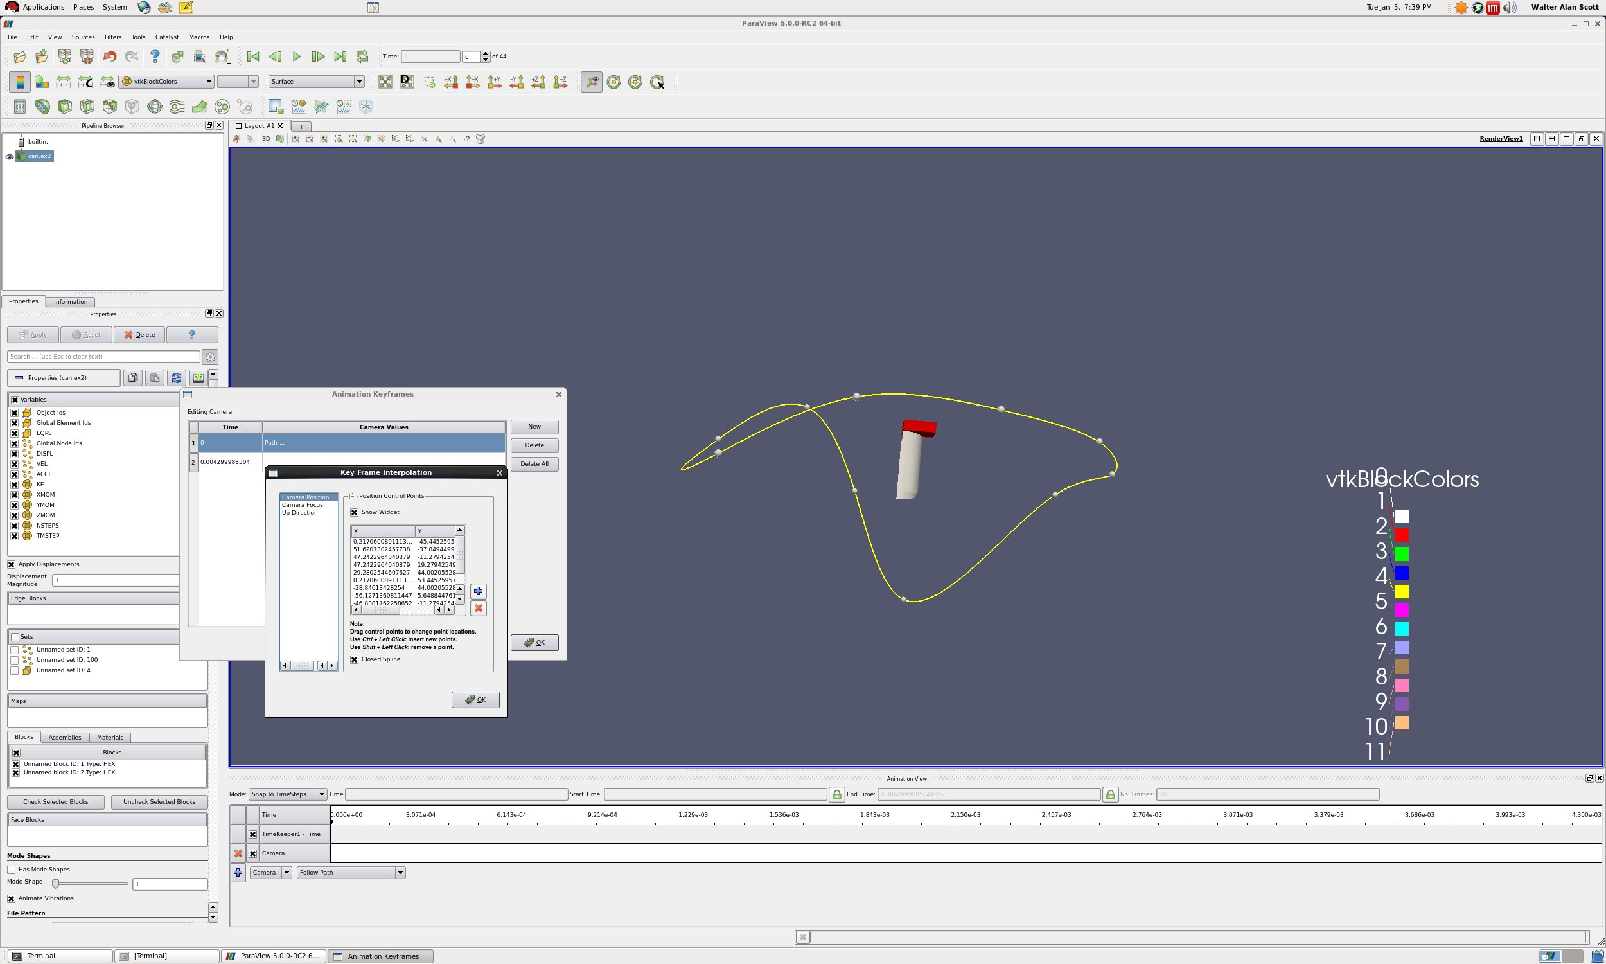Click the Clip filter icon
Image resolution: width=1606 pixels, height=964 pixels.
click(64, 107)
